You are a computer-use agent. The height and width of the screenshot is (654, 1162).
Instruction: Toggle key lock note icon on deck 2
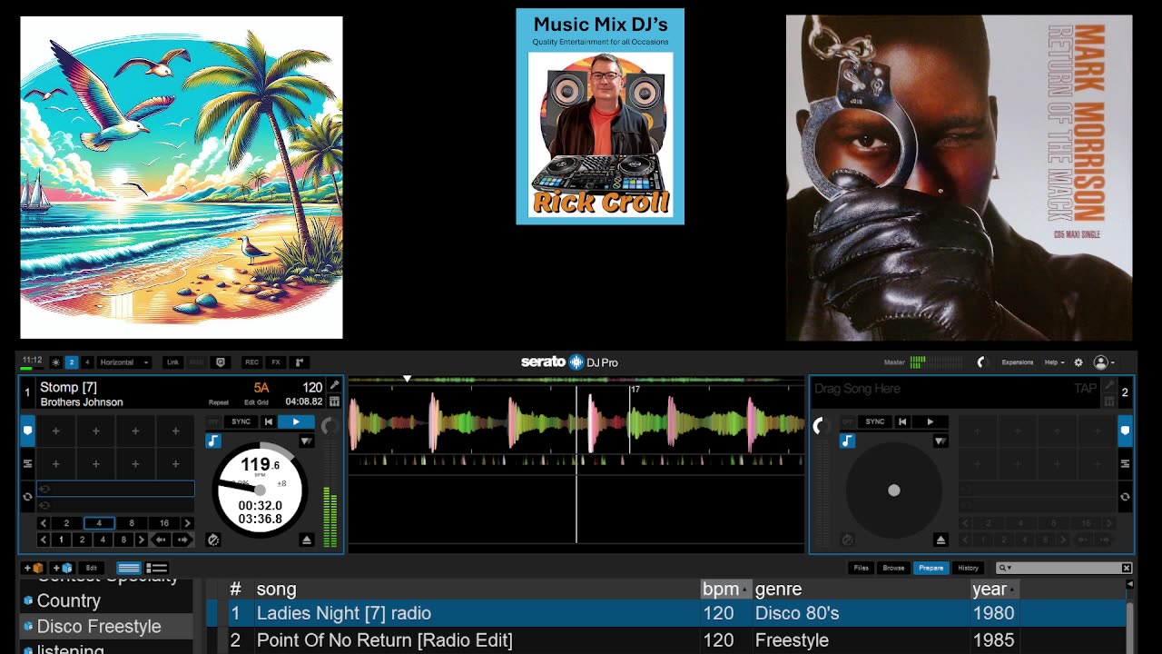(847, 441)
